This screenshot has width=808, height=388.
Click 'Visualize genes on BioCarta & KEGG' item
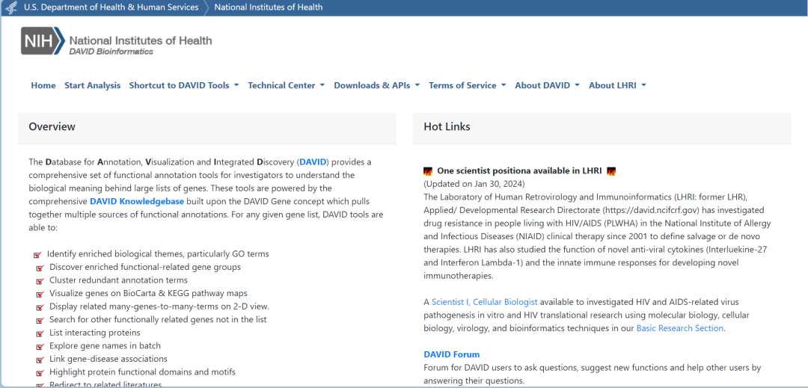coord(148,293)
